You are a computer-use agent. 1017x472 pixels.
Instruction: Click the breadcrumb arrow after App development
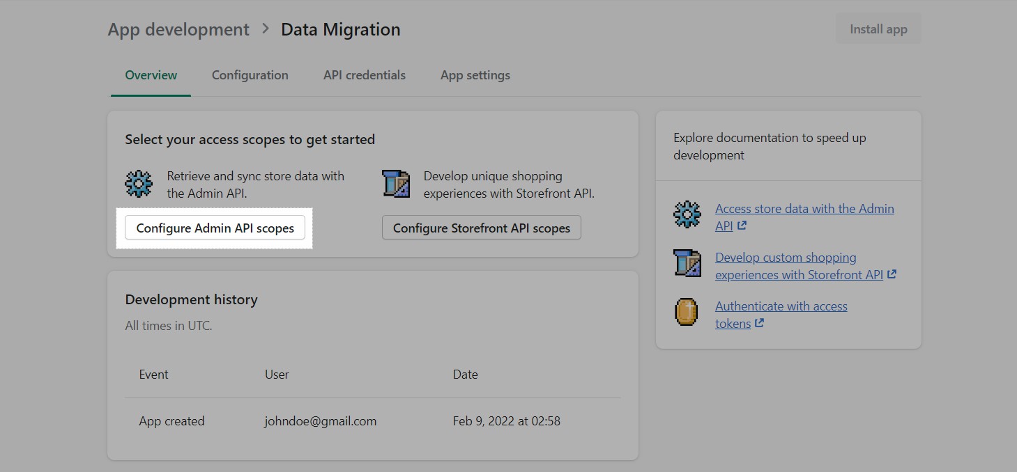[264, 29]
